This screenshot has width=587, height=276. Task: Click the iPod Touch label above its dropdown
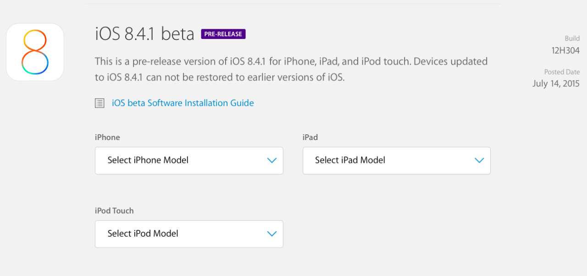click(x=114, y=211)
